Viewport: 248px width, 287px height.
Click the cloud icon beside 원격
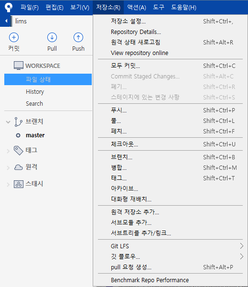(19, 167)
